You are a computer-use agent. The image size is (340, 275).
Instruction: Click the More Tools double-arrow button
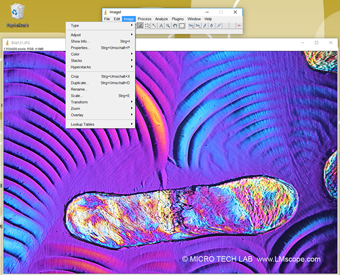(x=239, y=26)
